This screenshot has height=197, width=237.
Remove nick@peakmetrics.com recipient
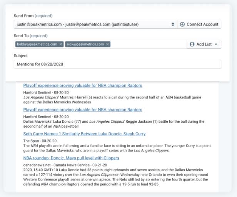click(x=107, y=44)
